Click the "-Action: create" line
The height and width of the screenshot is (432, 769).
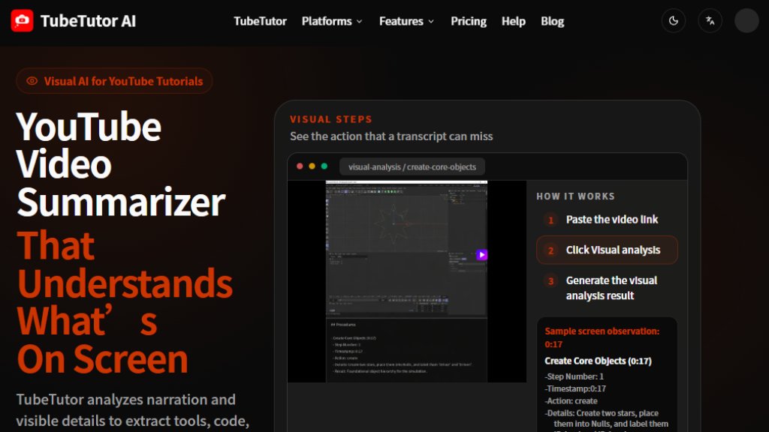click(x=571, y=401)
